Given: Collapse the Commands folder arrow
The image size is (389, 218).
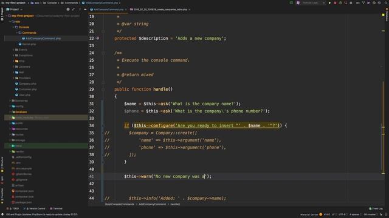Looking at the screenshot, I should [17, 33].
